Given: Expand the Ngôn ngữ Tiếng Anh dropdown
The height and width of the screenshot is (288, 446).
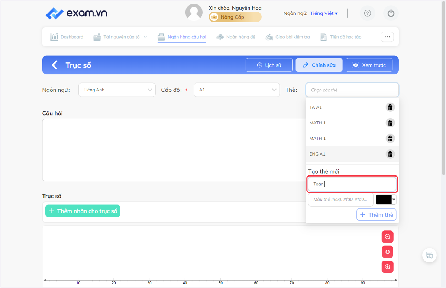Looking at the screenshot, I should [x=117, y=90].
